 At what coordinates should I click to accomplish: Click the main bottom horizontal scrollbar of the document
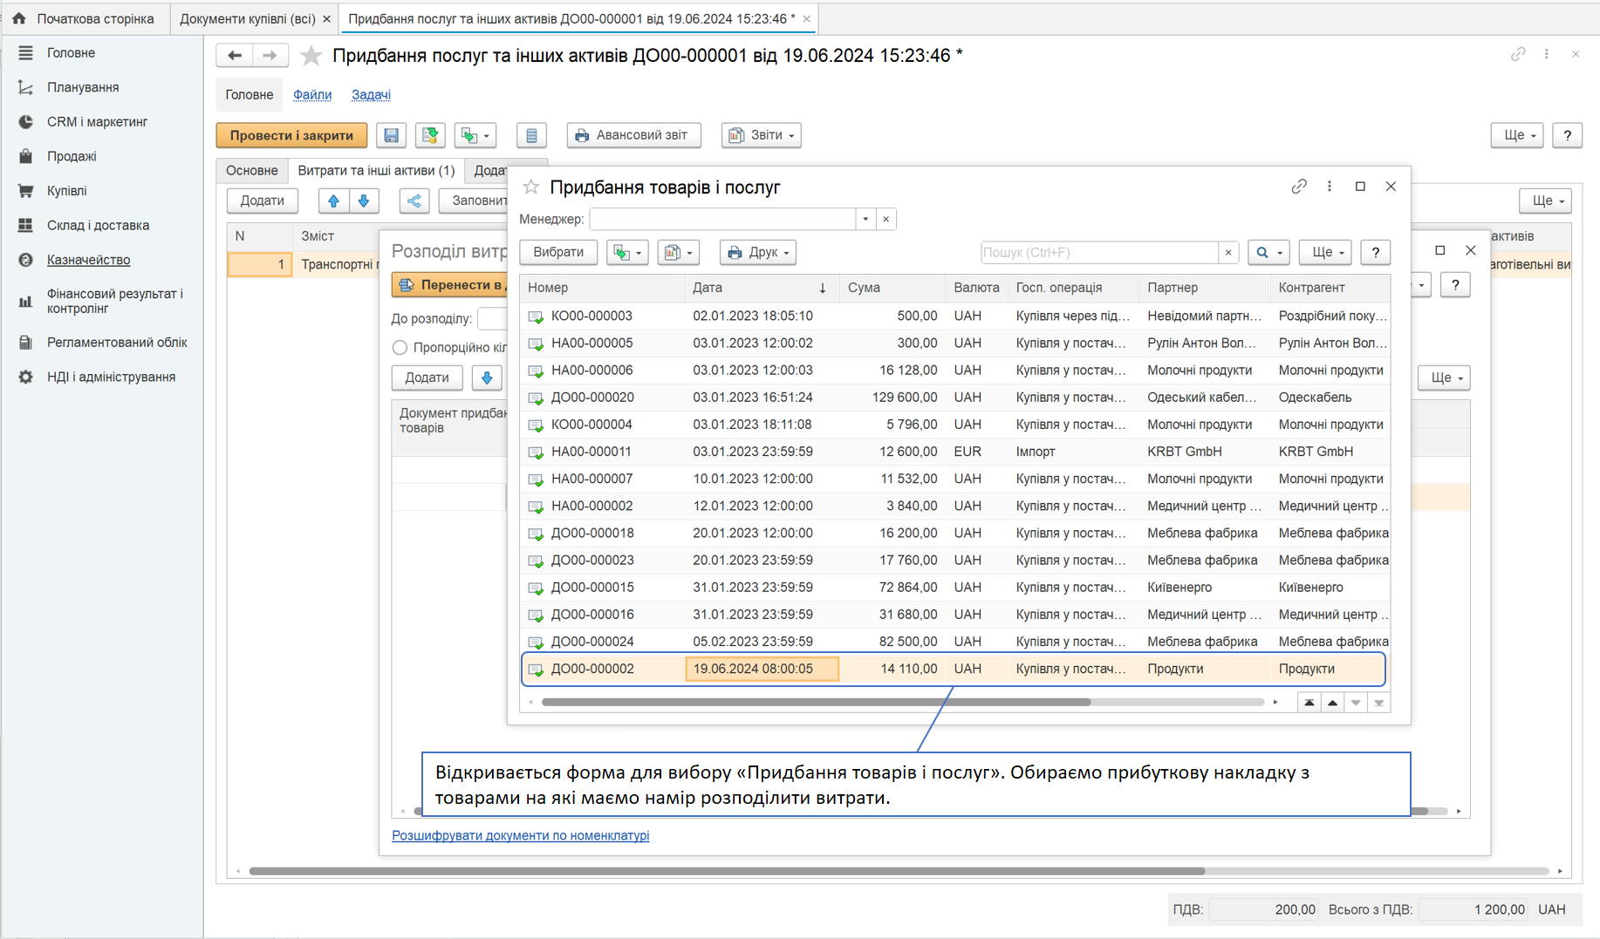point(726,871)
